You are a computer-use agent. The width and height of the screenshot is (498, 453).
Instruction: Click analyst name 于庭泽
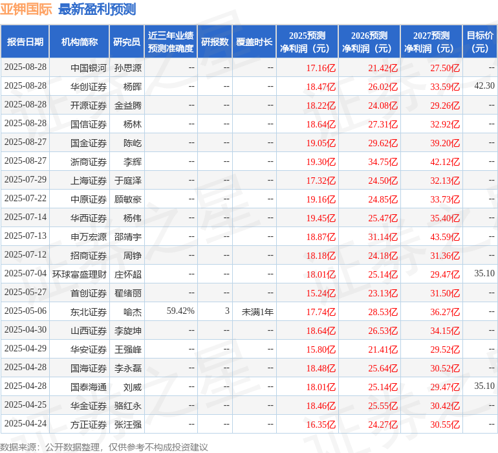tap(127, 181)
